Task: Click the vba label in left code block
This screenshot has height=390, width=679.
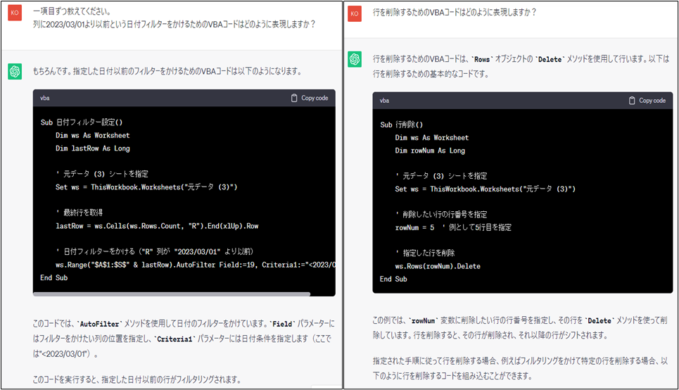Action: pyautogui.click(x=45, y=98)
